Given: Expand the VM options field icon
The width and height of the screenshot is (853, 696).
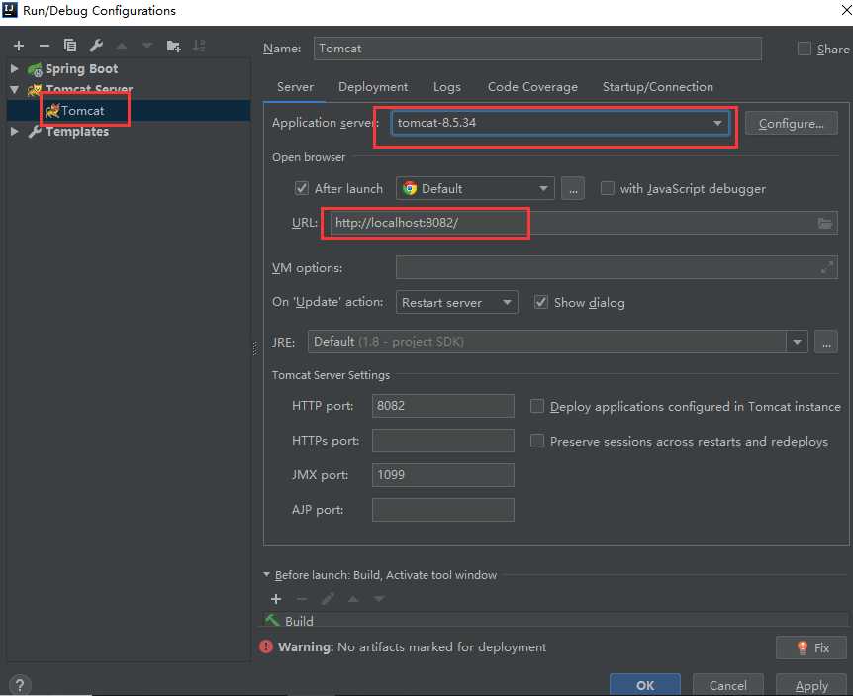Looking at the screenshot, I should (x=827, y=267).
